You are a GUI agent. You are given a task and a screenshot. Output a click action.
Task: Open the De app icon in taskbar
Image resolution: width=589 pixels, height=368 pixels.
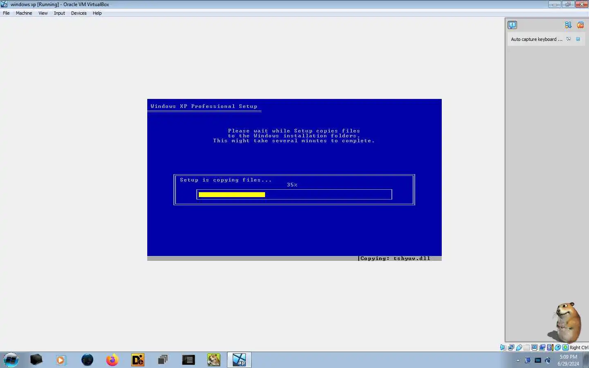pos(138,360)
